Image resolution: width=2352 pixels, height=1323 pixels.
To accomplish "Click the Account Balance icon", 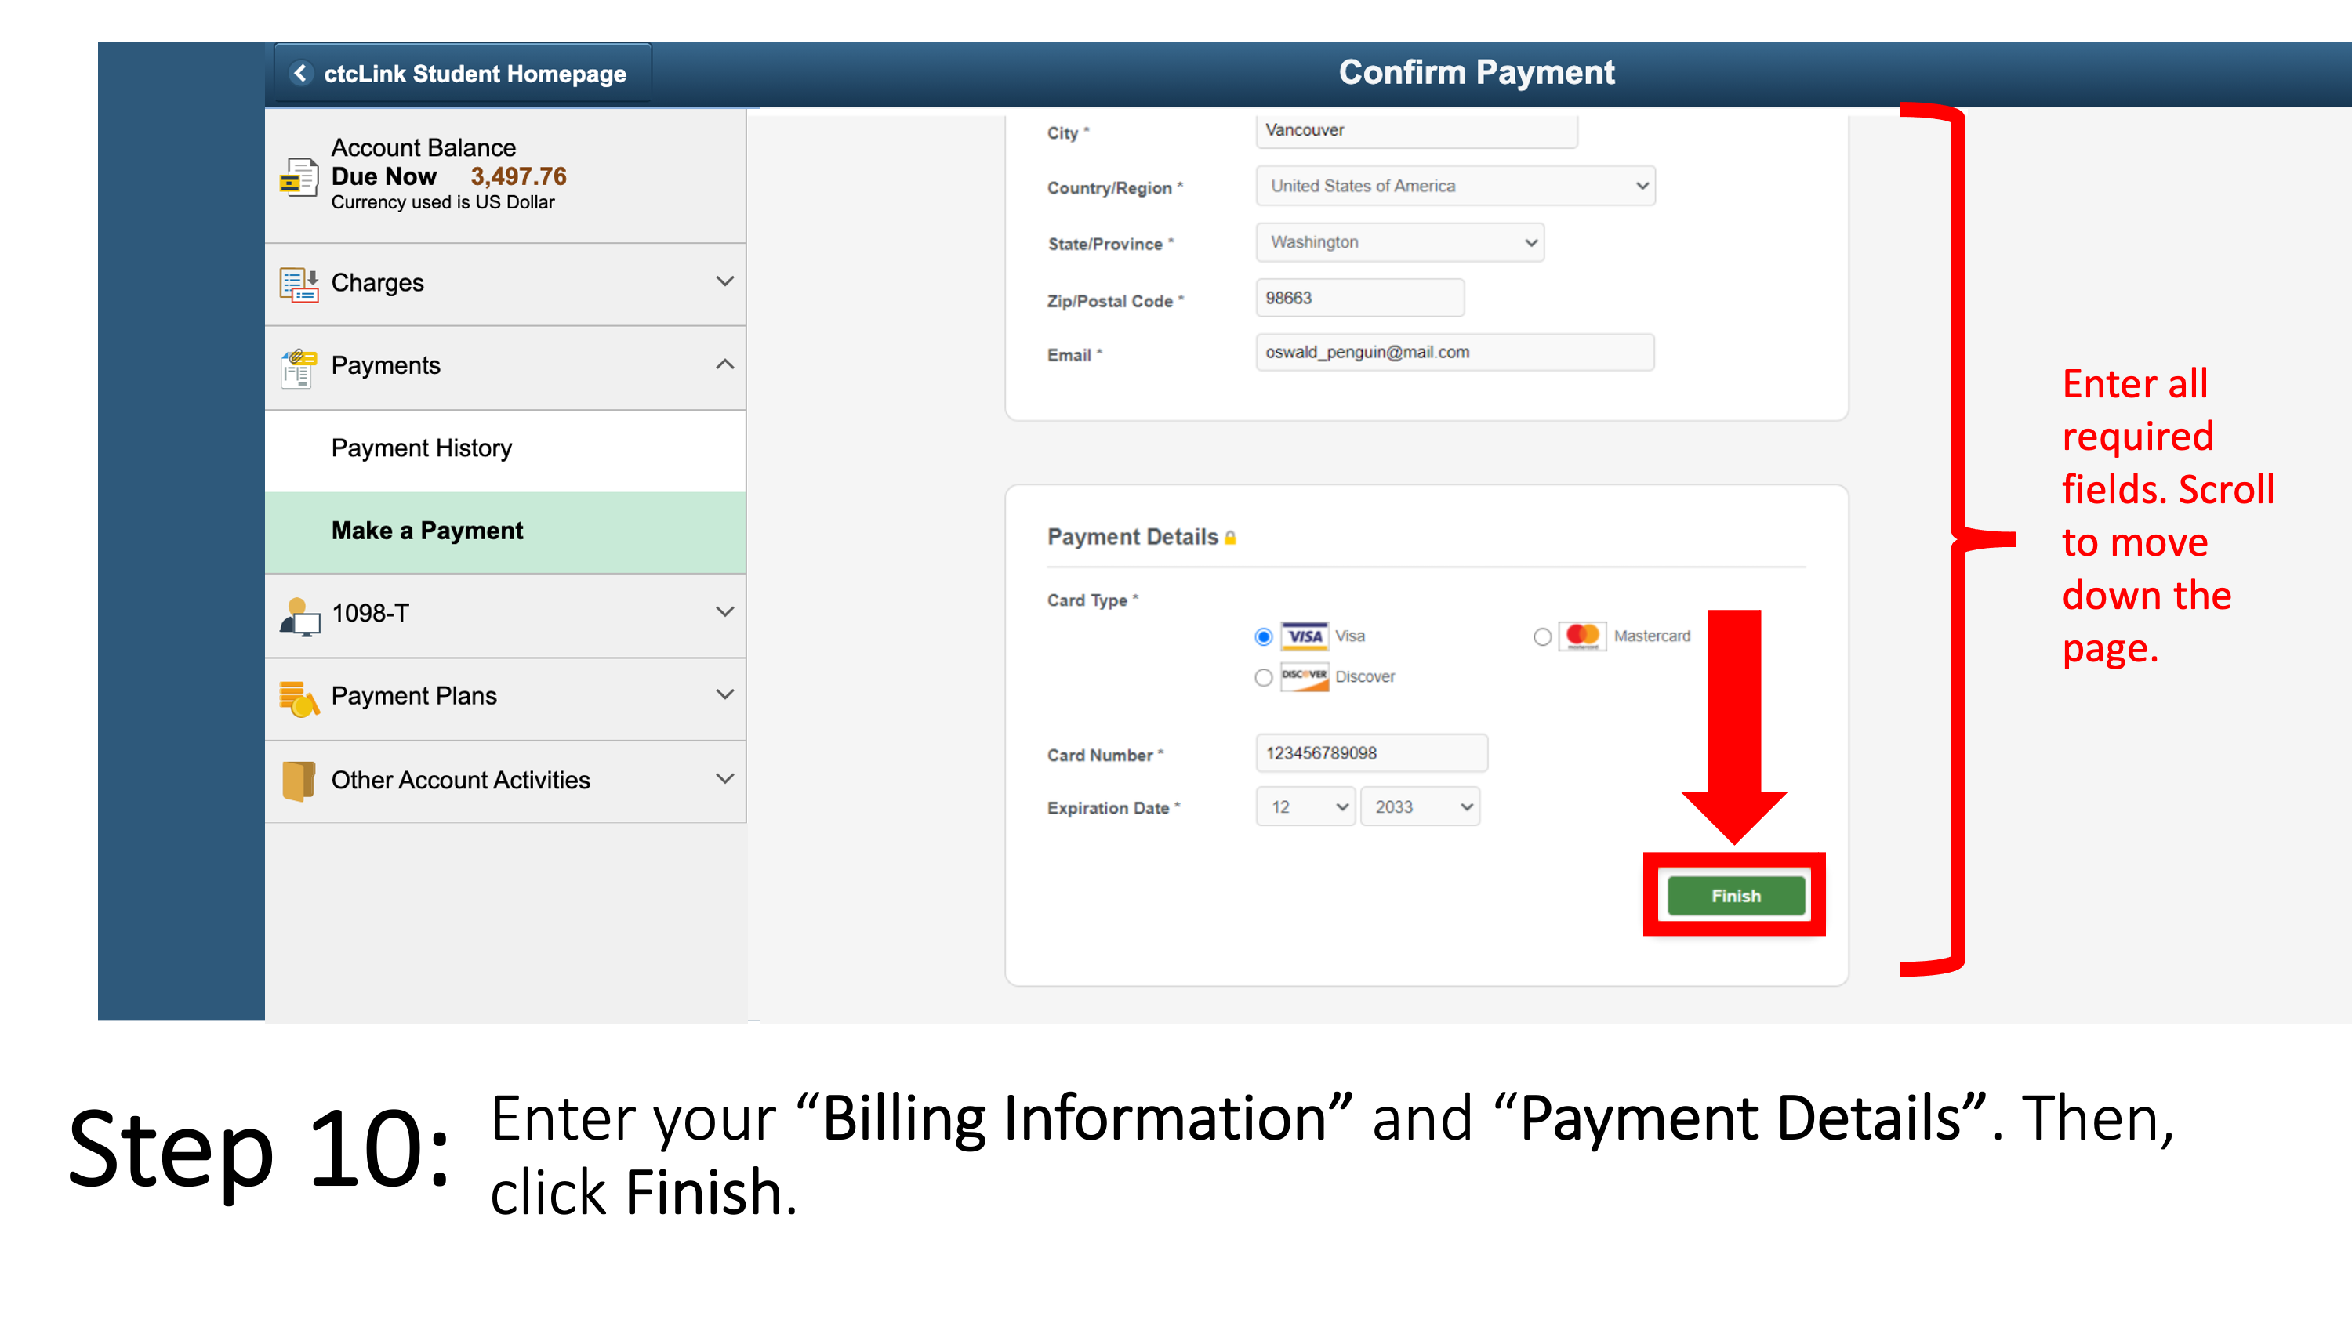I will (297, 175).
